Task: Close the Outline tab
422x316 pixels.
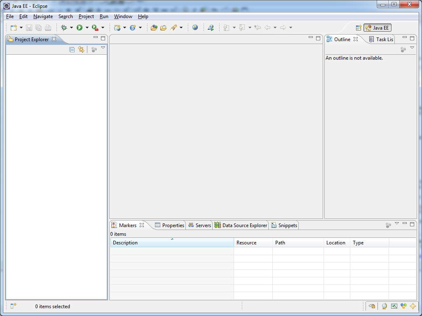Action: coord(356,39)
